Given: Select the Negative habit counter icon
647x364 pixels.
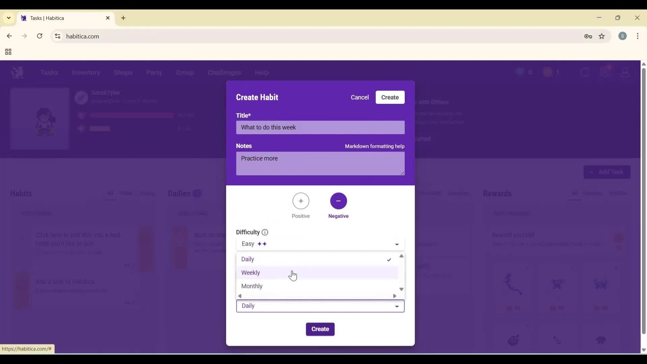Looking at the screenshot, I should point(338,201).
